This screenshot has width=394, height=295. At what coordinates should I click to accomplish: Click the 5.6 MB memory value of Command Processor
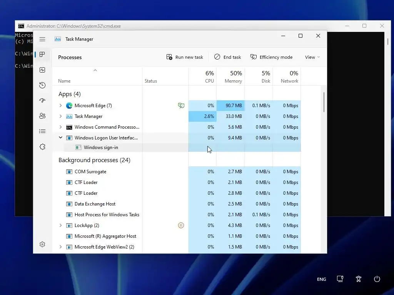pyautogui.click(x=235, y=127)
